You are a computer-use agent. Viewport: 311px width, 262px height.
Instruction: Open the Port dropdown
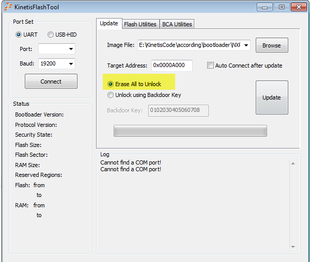(x=71, y=49)
